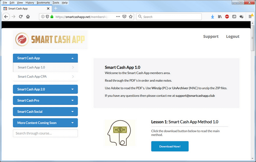This screenshot has height=162, width=256.
Task: Click the extension icon beside sidebar button
Action: pos(241,17)
